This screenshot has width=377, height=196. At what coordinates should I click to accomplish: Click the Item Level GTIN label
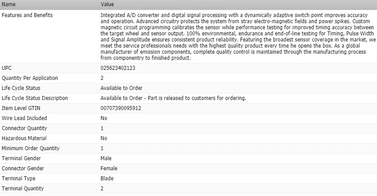[x=21, y=108]
